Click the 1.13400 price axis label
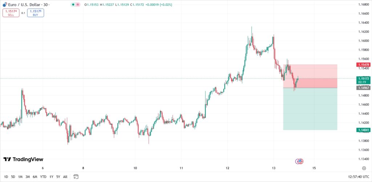The height and width of the screenshot is (182, 372). 363,159
